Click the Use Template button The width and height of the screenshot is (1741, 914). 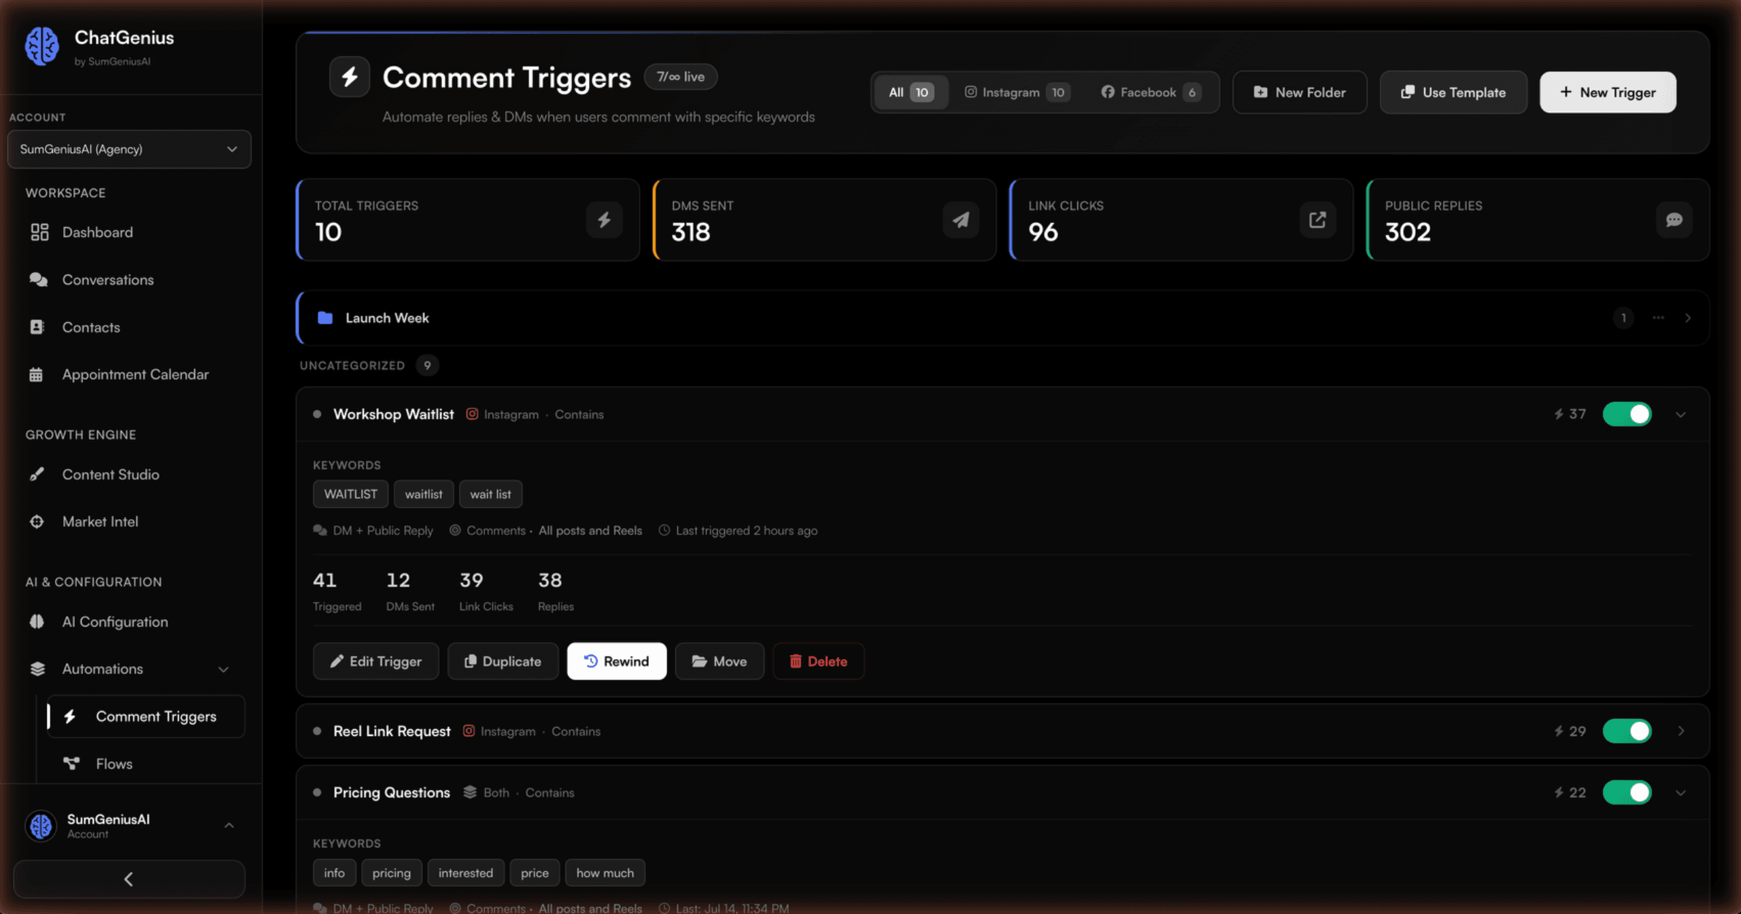[1453, 92]
